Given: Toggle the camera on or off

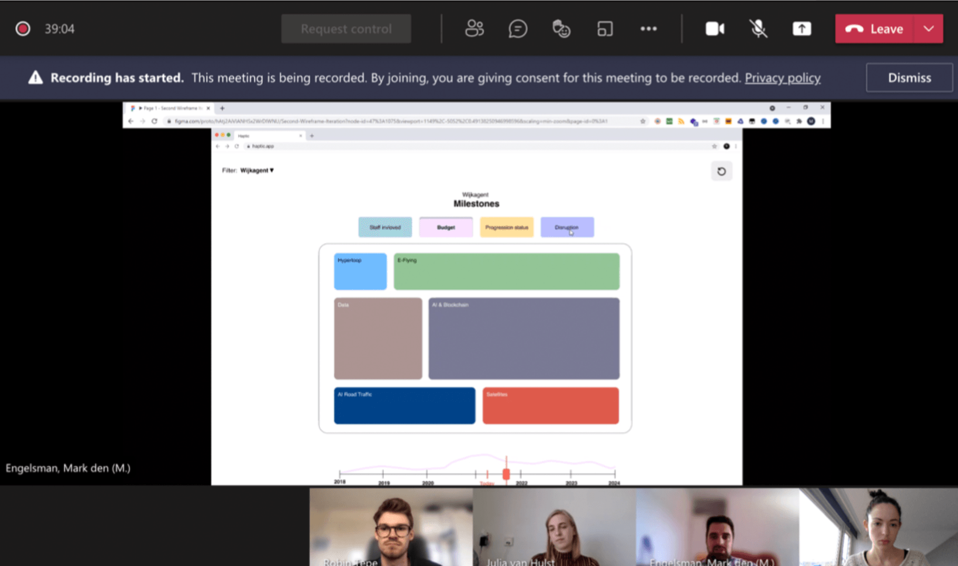Looking at the screenshot, I should (x=715, y=29).
